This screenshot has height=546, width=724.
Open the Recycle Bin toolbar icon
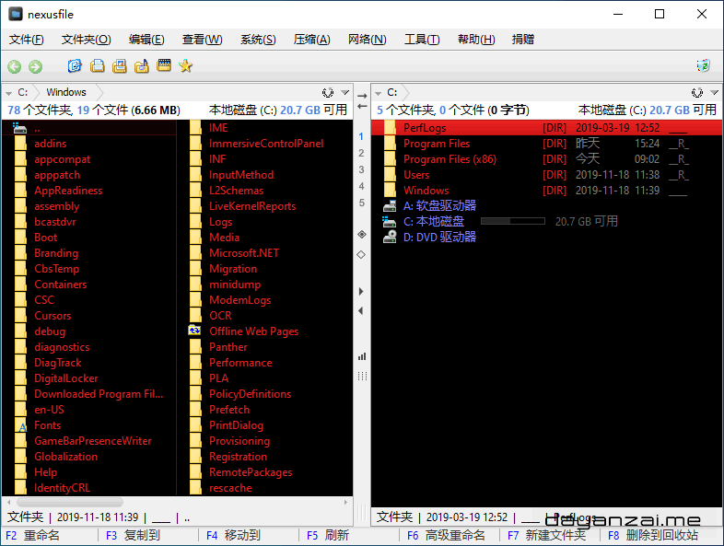point(703,66)
